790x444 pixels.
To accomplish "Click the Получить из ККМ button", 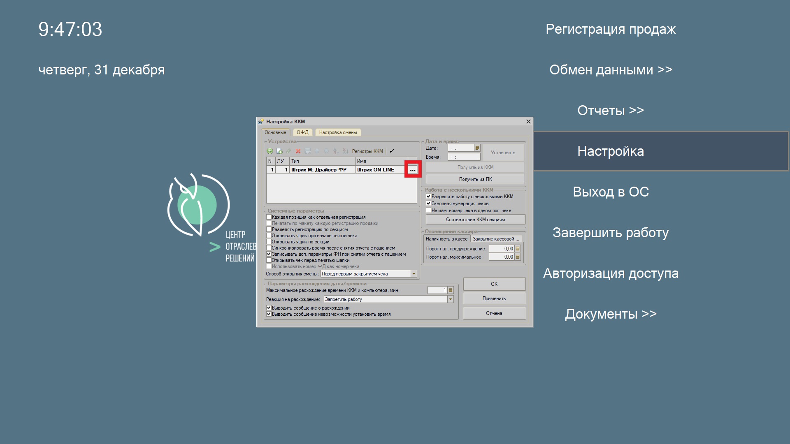I will 475,167.
